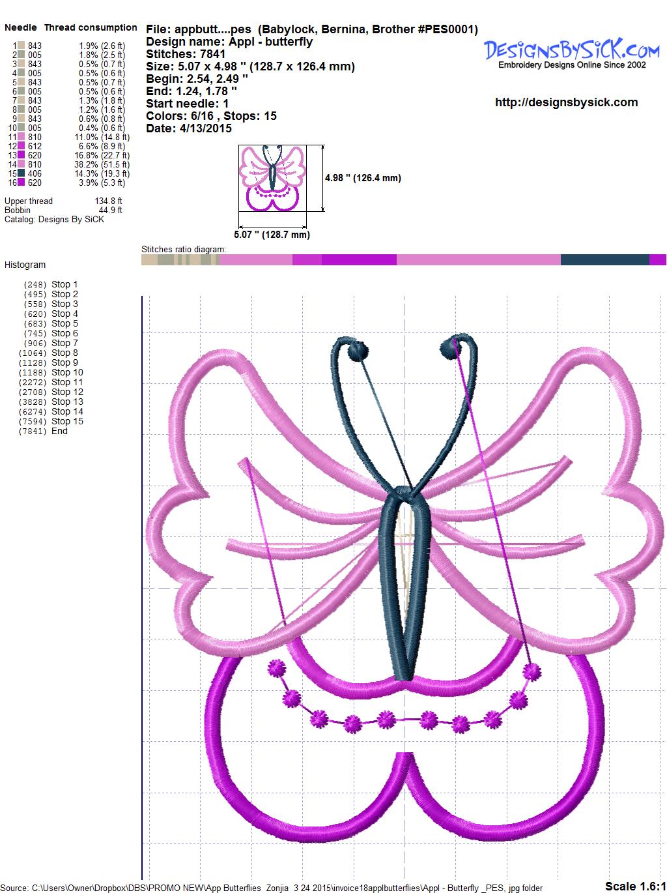667x893 pixels.
Task: Click the dark blue segment in stitches ratio bar
Action: pos(604,260)
